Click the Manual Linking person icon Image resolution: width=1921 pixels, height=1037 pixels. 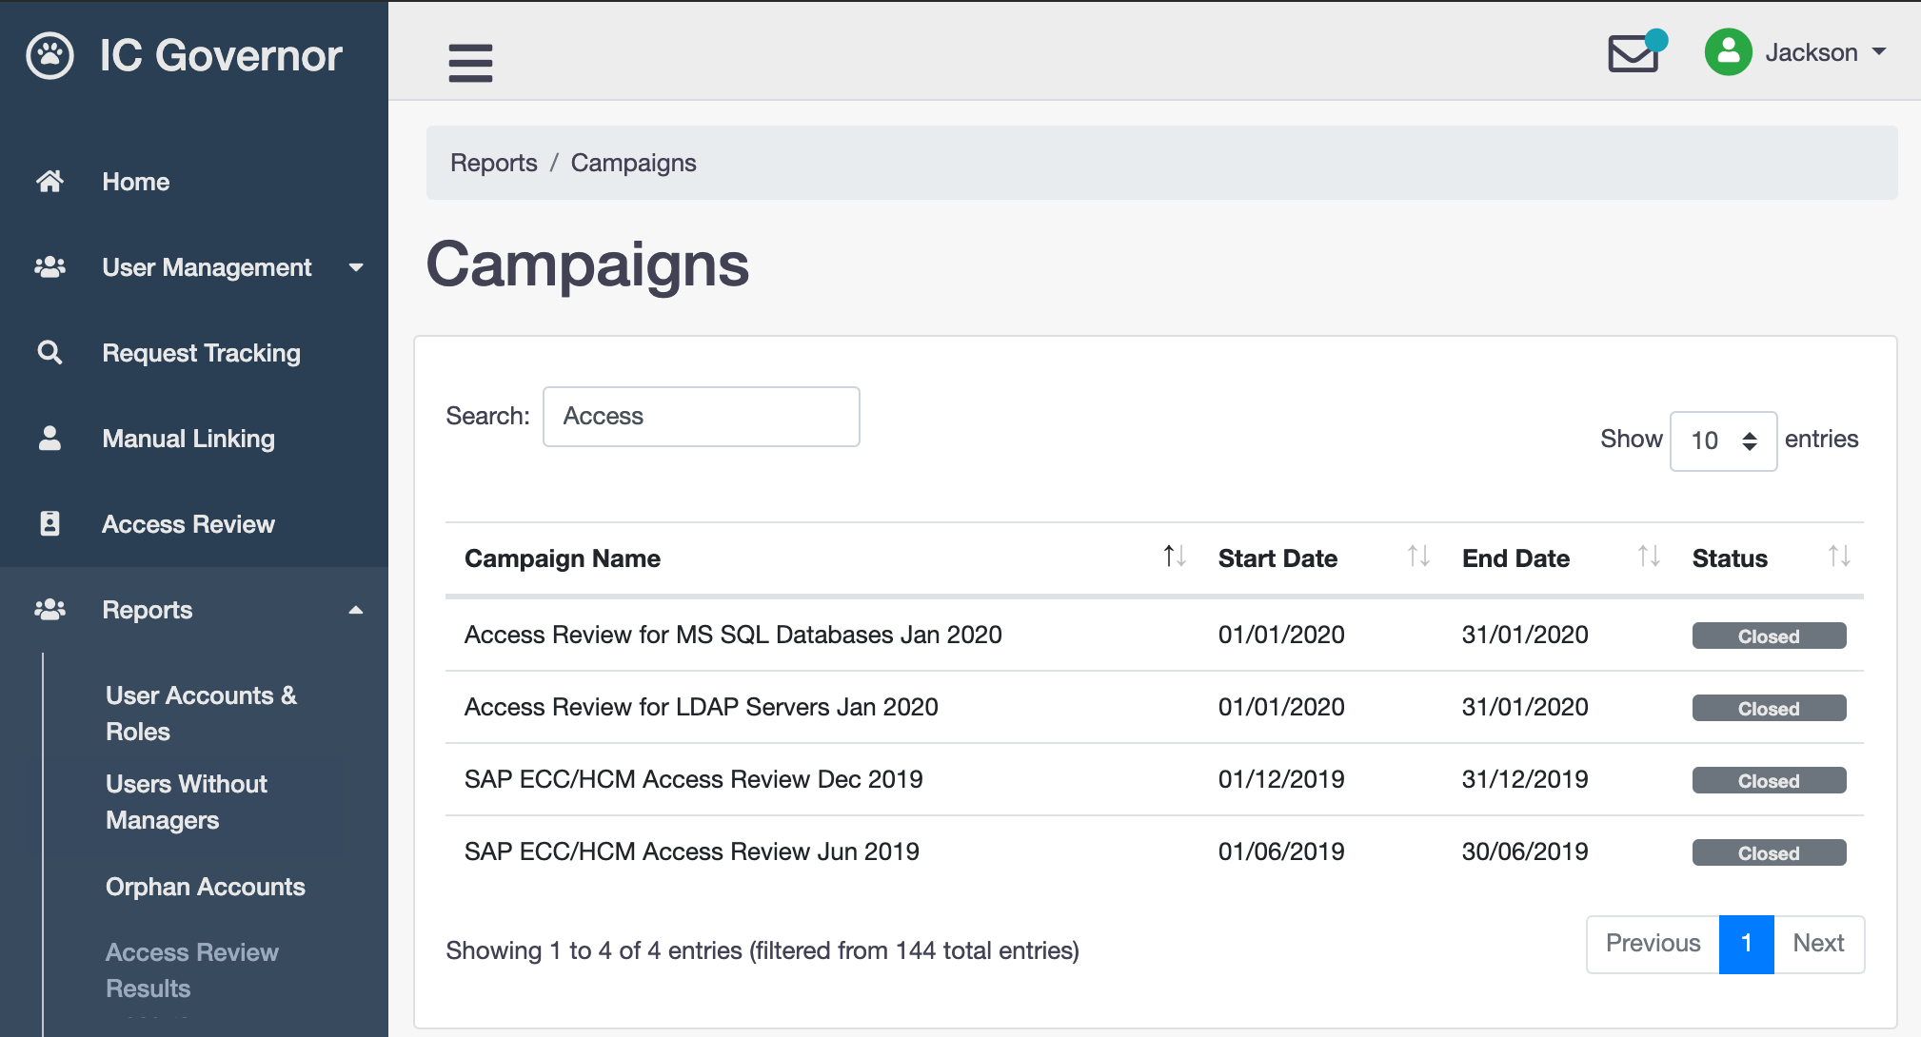tap(50, 438)
